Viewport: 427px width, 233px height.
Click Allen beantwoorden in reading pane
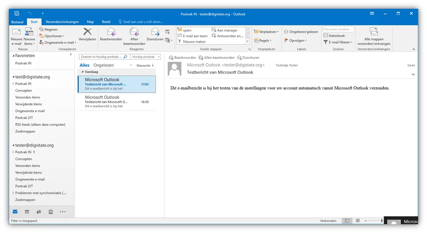click(216, 58)
